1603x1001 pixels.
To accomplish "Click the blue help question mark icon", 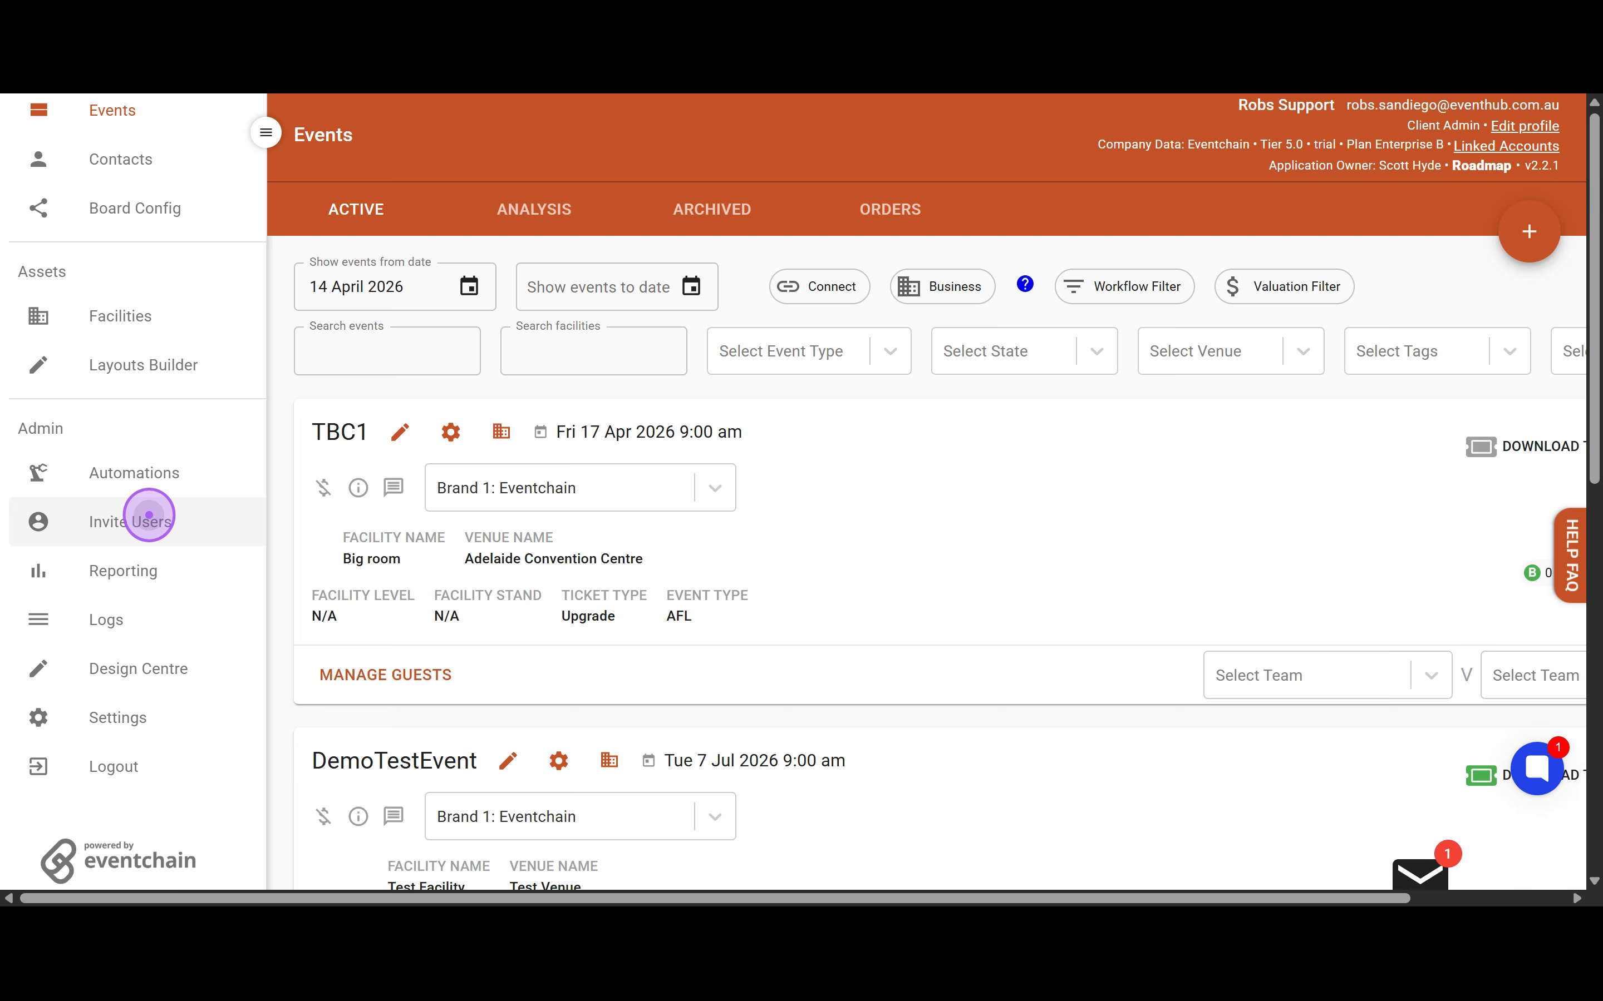I will click(x=1025, y=284).
